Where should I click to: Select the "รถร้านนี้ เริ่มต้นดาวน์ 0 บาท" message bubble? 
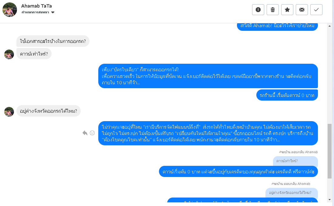(x=287, y=95)
